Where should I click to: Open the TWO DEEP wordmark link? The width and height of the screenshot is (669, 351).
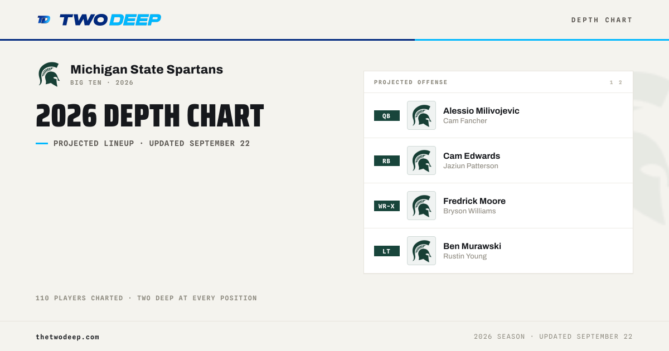tap(110, 20)
